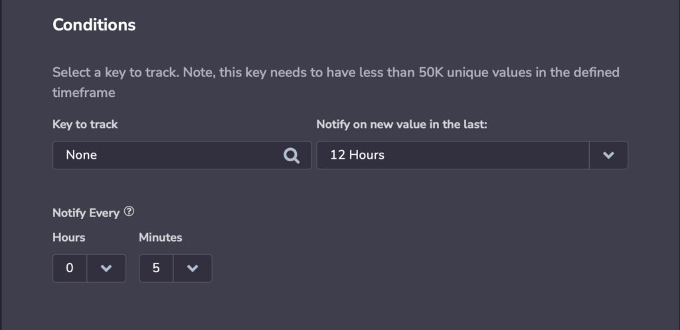Open the Notify Every help question-mark icon
This screenshot has width=680, height=330.
pos(129,212)
